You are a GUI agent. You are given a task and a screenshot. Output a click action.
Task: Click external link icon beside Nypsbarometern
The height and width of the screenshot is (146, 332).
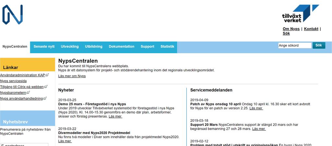coord(28,92)
